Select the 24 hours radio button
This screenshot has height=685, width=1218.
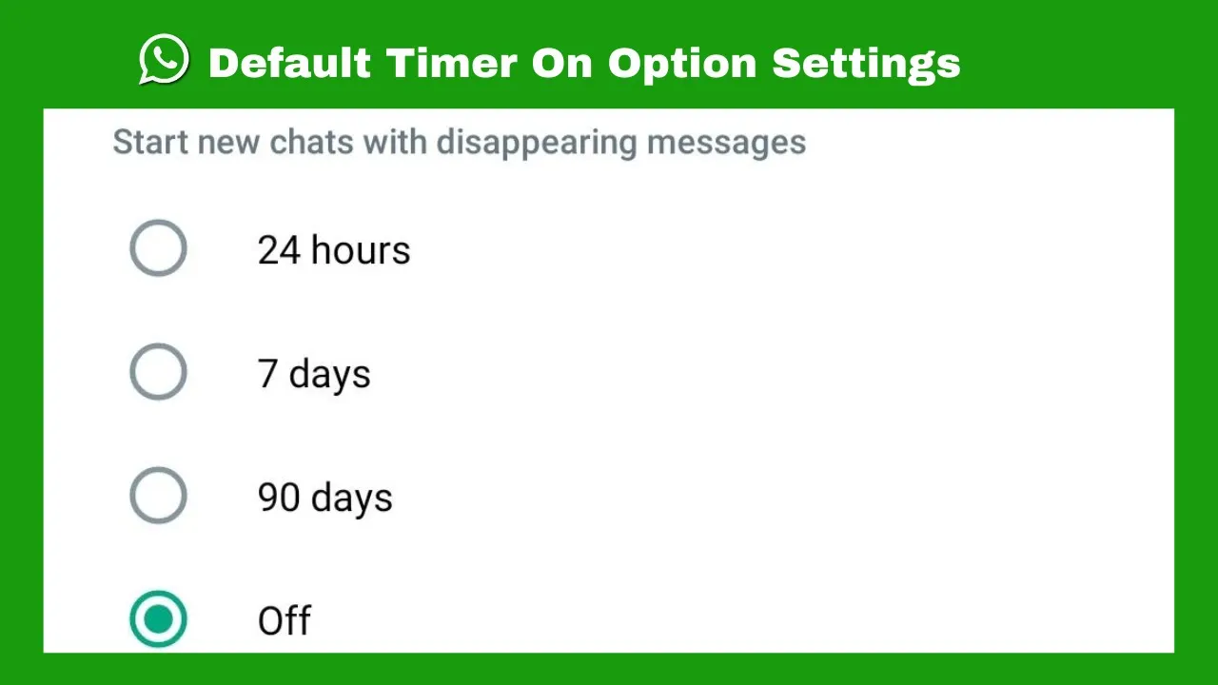click(158, 248)
